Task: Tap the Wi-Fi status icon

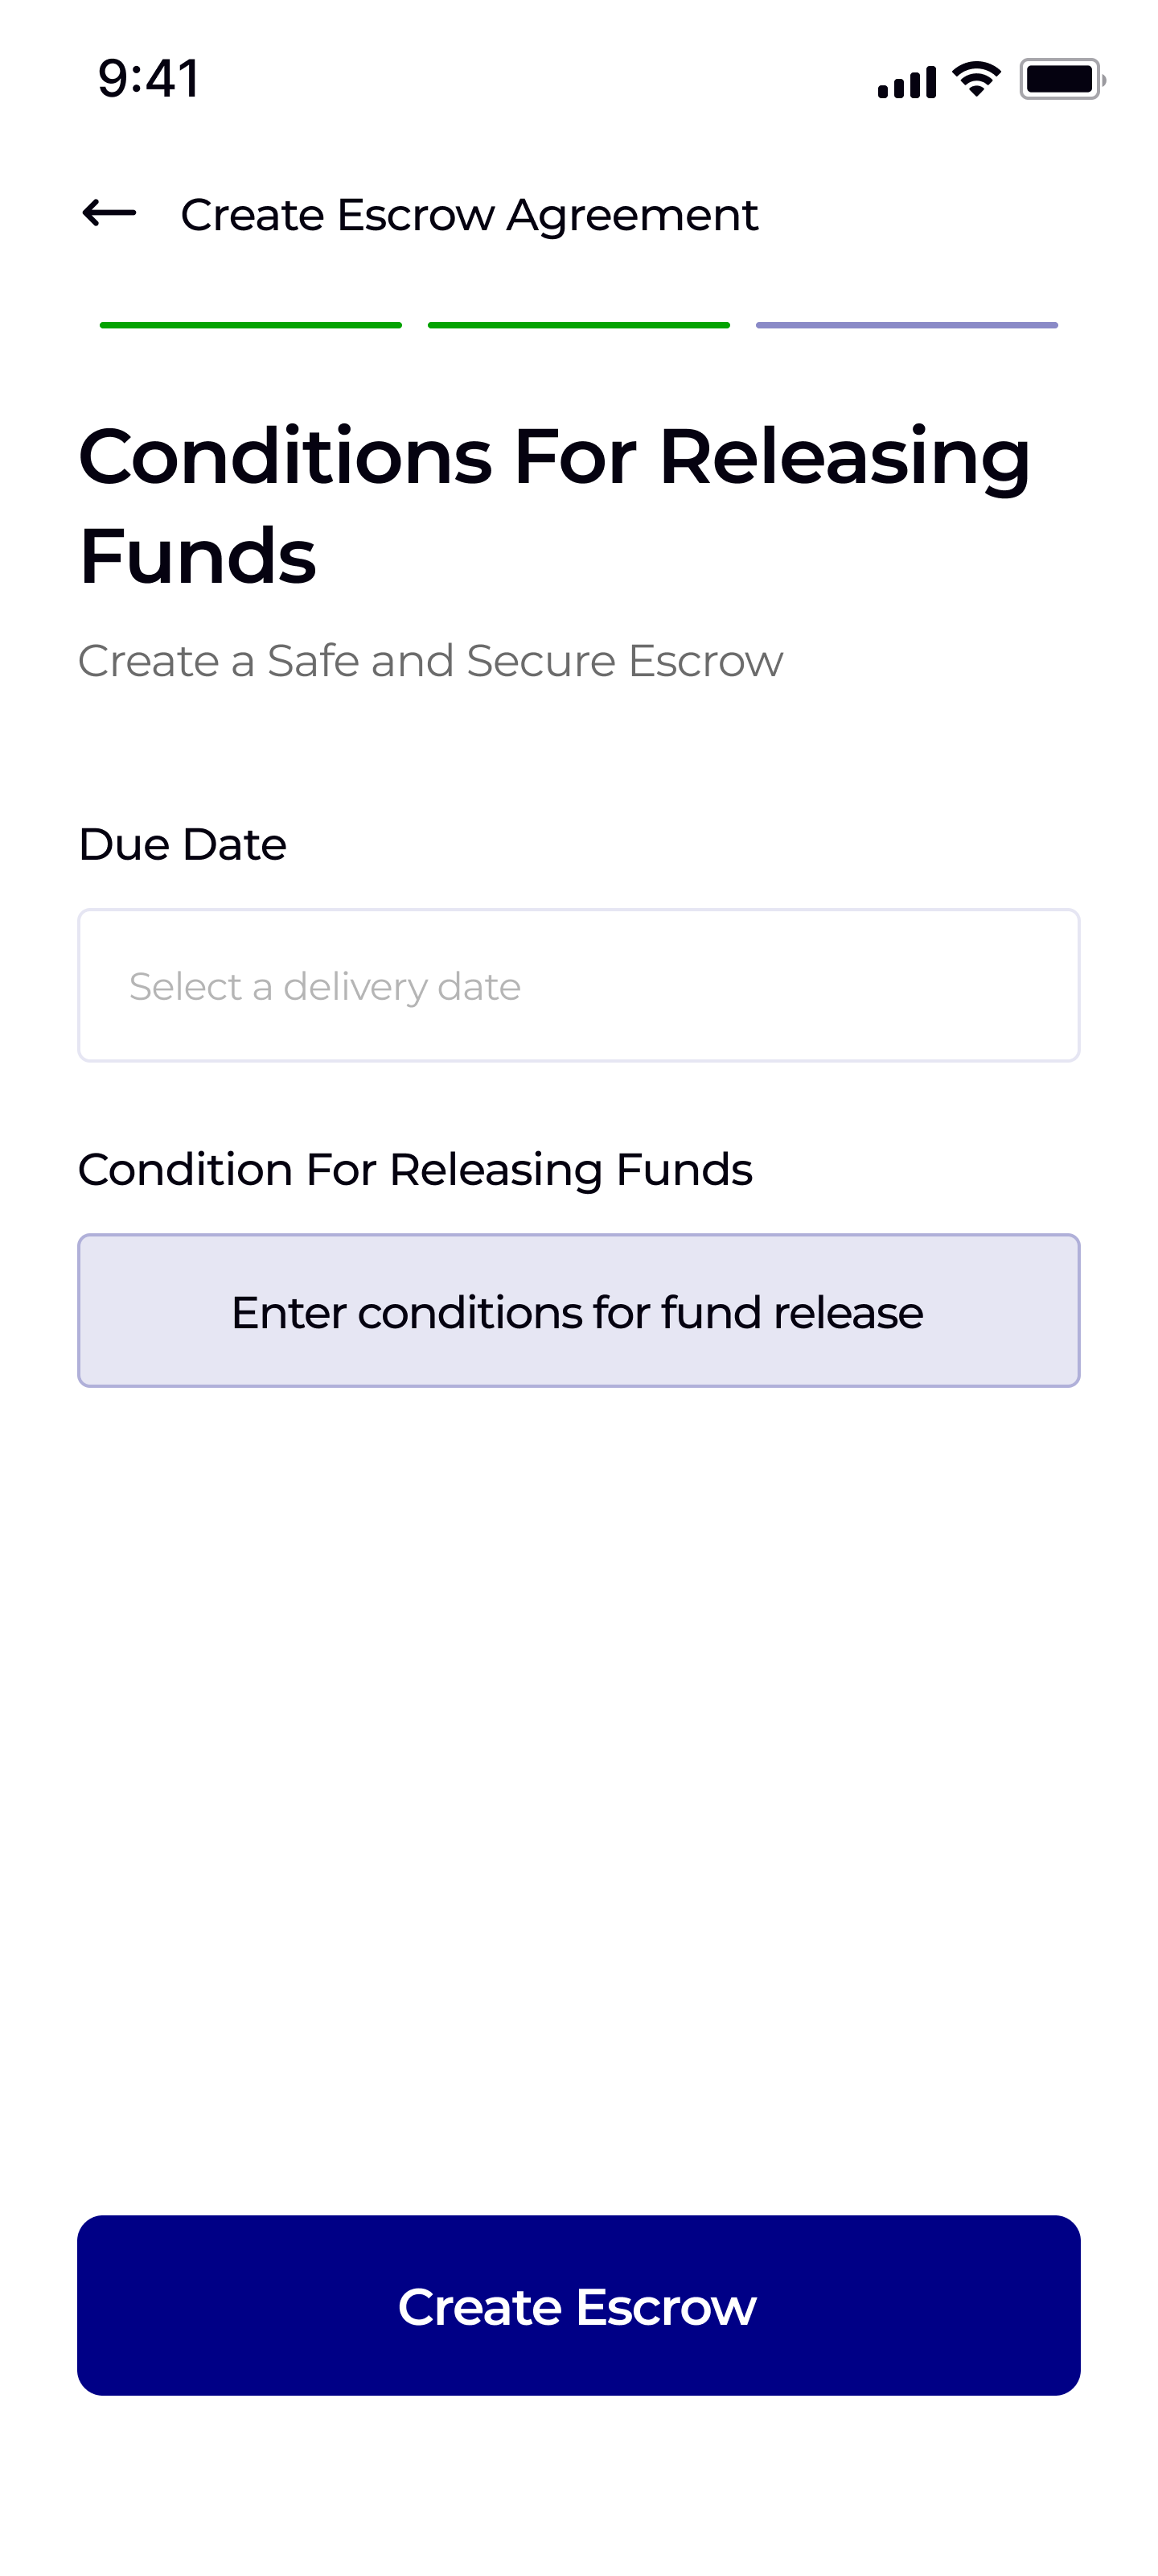Action: pyautogui.click(x=976, y=79)
